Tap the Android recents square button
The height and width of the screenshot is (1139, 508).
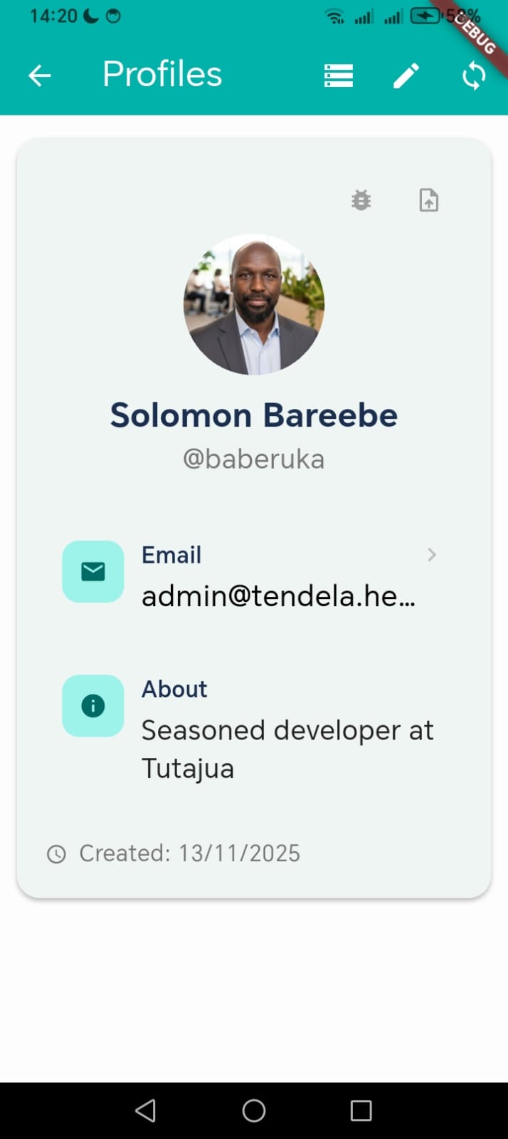[361, 1110]
